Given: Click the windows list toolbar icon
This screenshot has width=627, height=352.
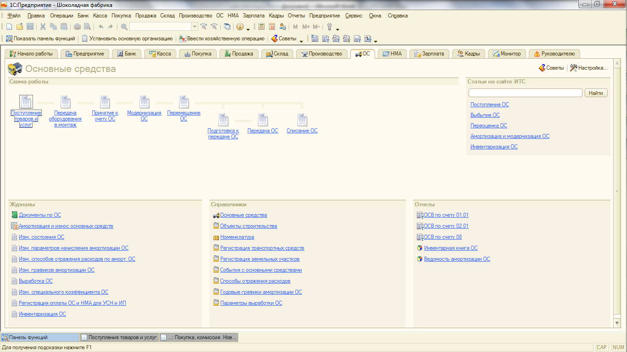Looking at the screenshot, I should pyautogui.click(x=227, y=27).
